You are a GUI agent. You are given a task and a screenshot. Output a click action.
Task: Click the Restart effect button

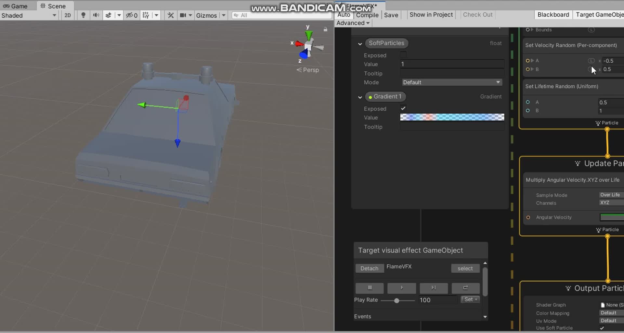pyautogui.click(x=465, y=288)
